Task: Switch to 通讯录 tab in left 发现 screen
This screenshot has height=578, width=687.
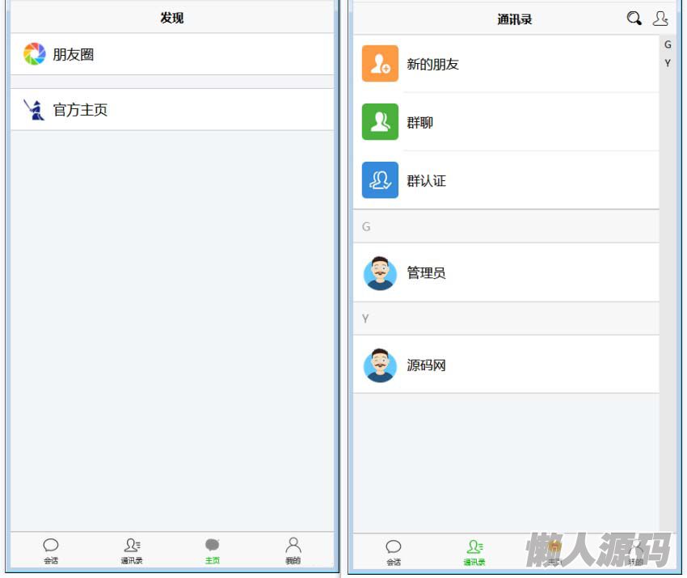Action: (132, 551)
